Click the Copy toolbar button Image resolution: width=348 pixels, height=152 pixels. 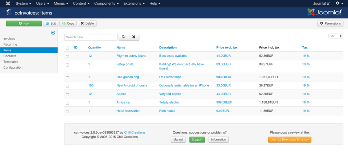click(68, 23)
